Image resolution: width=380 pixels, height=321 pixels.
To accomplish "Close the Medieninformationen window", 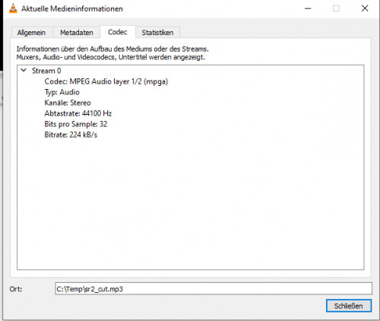I will click(365, 8).
